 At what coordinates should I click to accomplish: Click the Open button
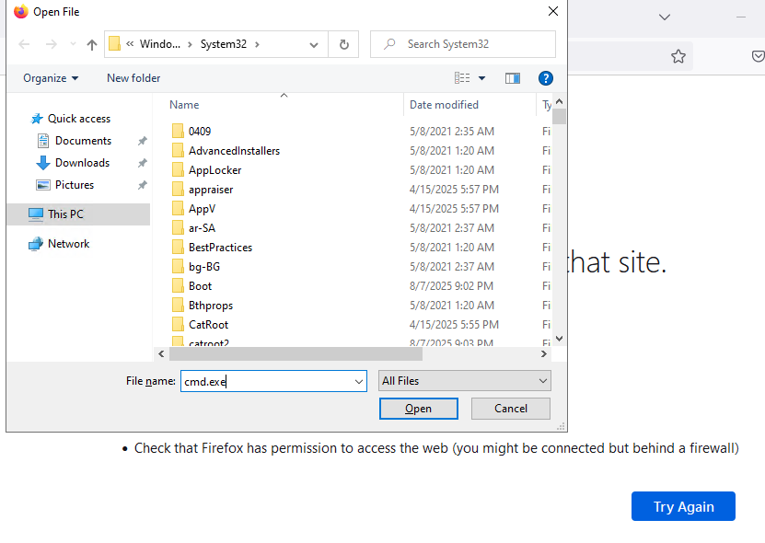coord(419,409)
